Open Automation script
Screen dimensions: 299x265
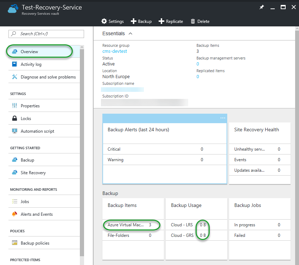(44, 131)
